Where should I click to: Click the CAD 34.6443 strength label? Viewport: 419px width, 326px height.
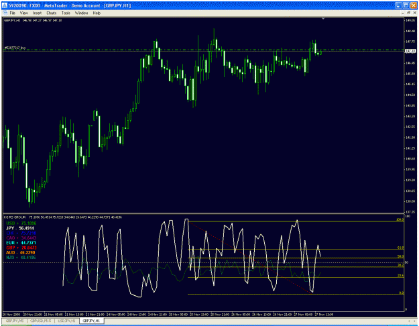coord(21,238)
